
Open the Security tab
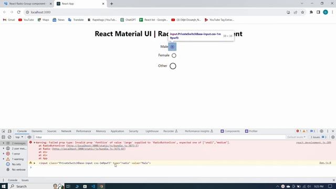point(133,131)
